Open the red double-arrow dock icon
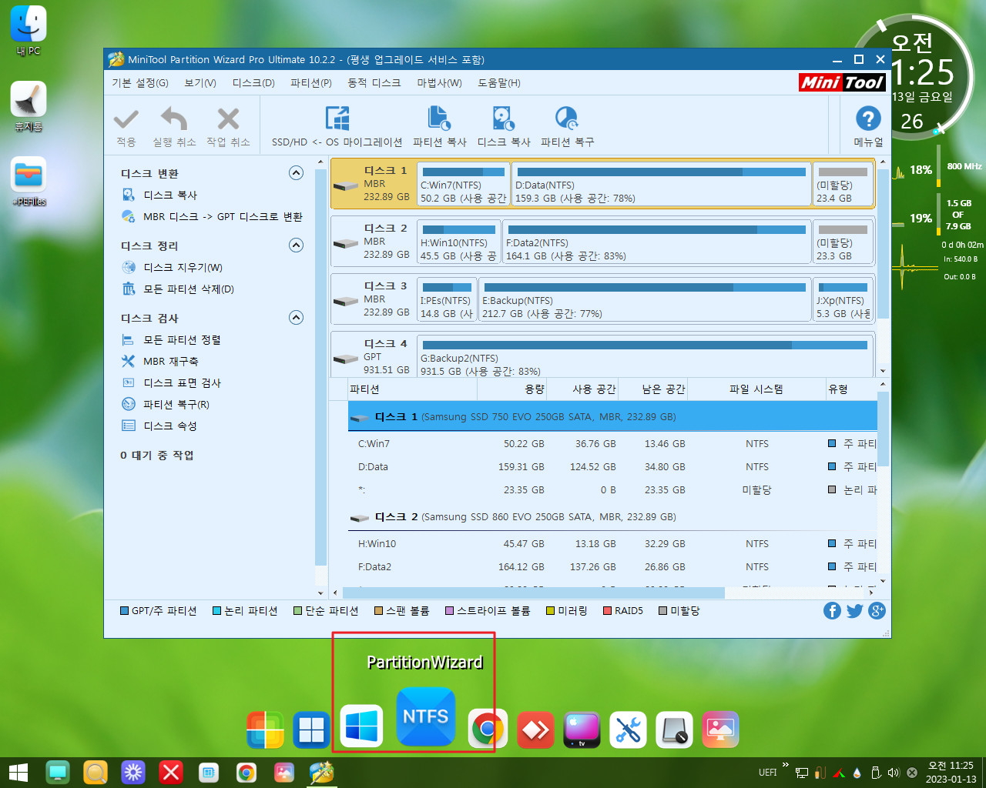The width and height of the screenshot is (986, 788). [535, 730]
